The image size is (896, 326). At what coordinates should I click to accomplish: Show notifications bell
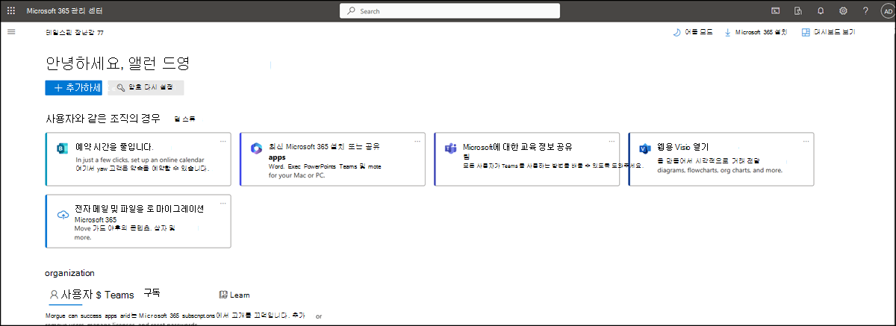coord(821,11)
